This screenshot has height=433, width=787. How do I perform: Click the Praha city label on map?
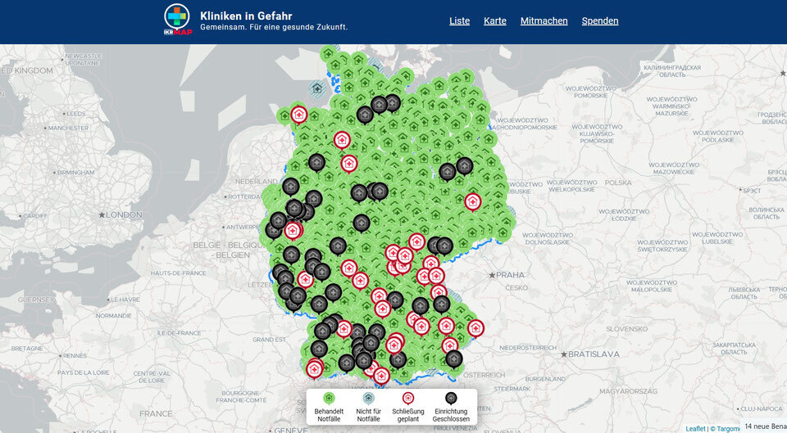(x=509, y=274)
